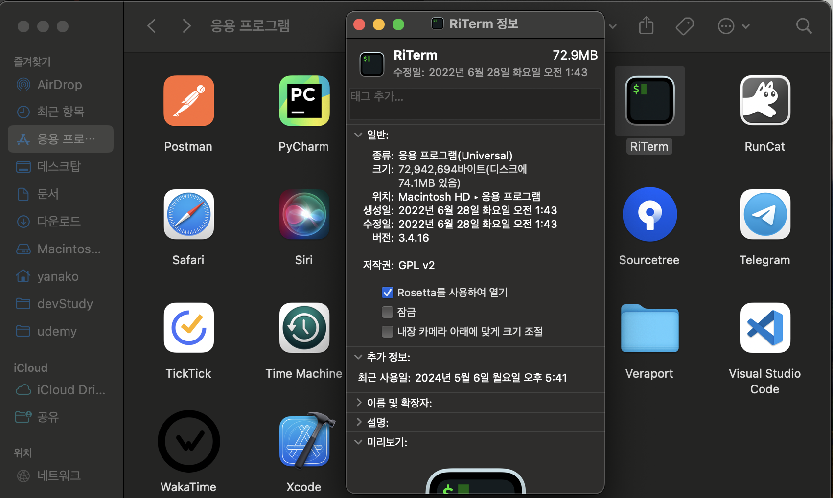
Task: Open the Finder more-actions ellipsis dropdown
Action: (733, 26)
